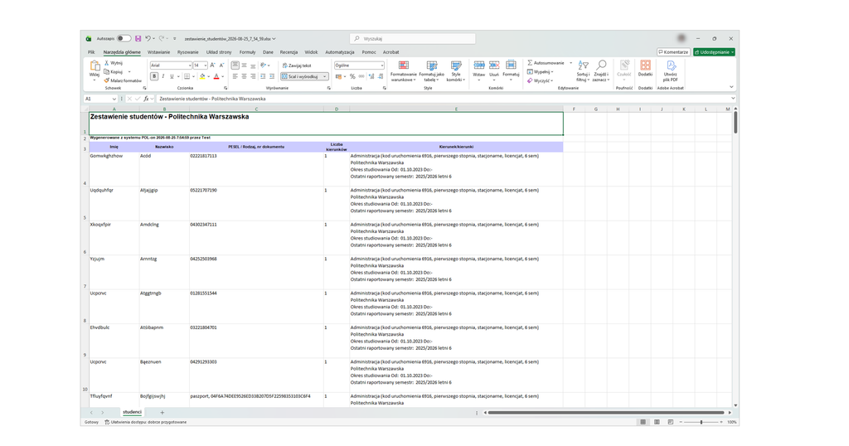Toggle middle vertical alignment

coord(245,65)
